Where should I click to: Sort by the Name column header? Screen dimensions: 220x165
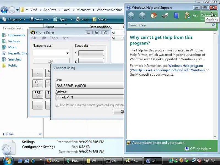(x=50, y=27)
